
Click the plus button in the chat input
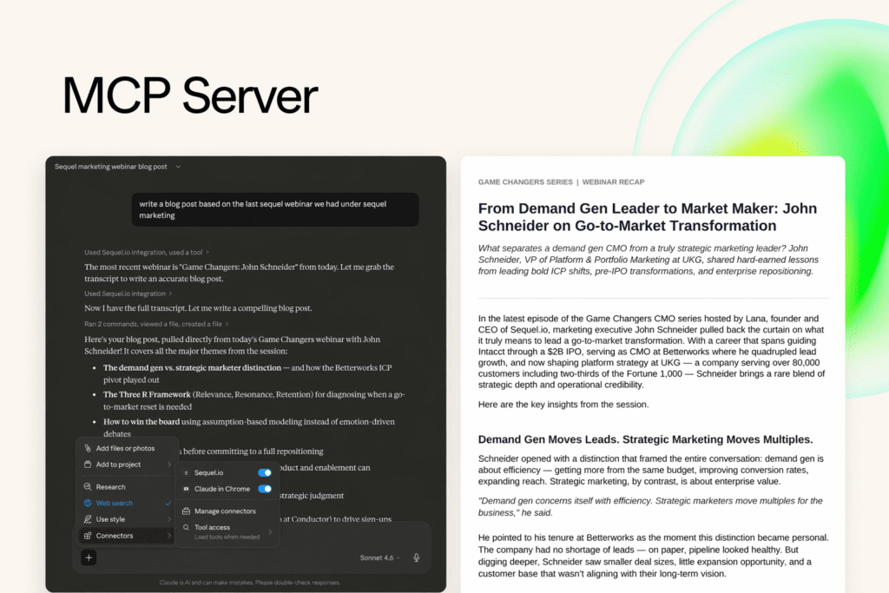89,557
